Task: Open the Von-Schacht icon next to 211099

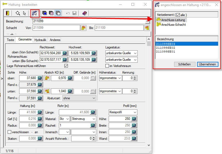Action: click(83, 28)
